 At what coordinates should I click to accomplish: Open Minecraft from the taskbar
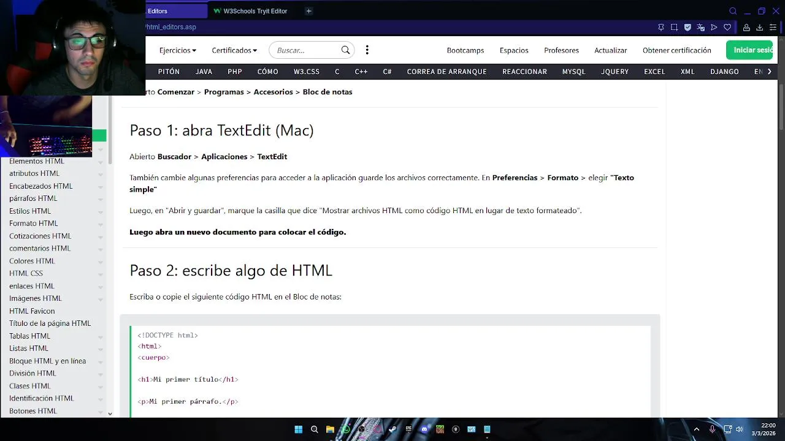(440, 429)
